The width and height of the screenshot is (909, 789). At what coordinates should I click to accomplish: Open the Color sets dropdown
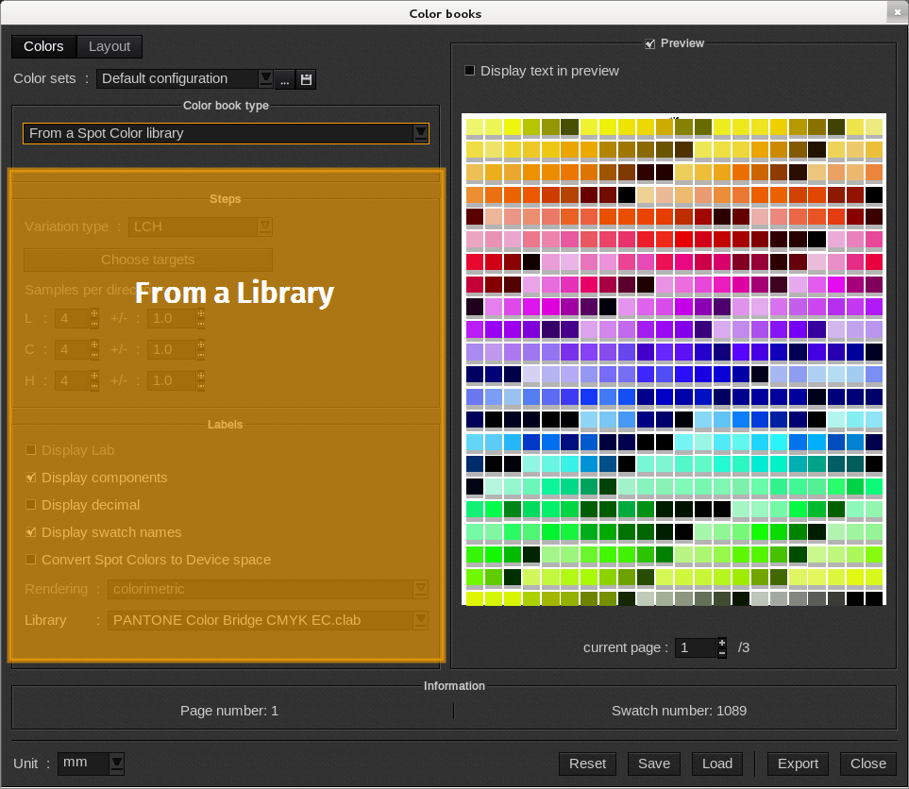coord(265,78)
